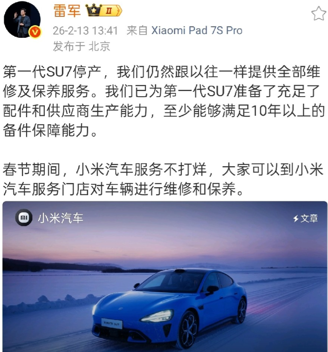Tap the II level indicator on the badge
Viewport: 328px width, 352px height.
(x=109, y=11)
